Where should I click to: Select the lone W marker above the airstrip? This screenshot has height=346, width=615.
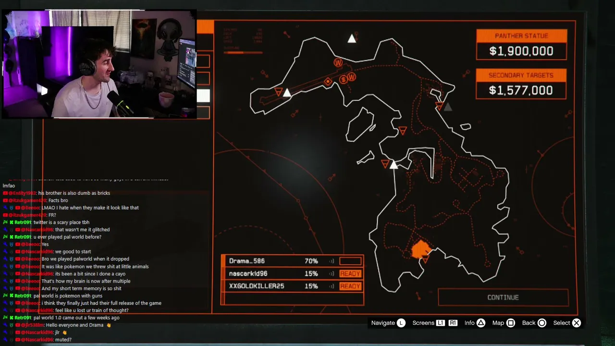(338, 62)
